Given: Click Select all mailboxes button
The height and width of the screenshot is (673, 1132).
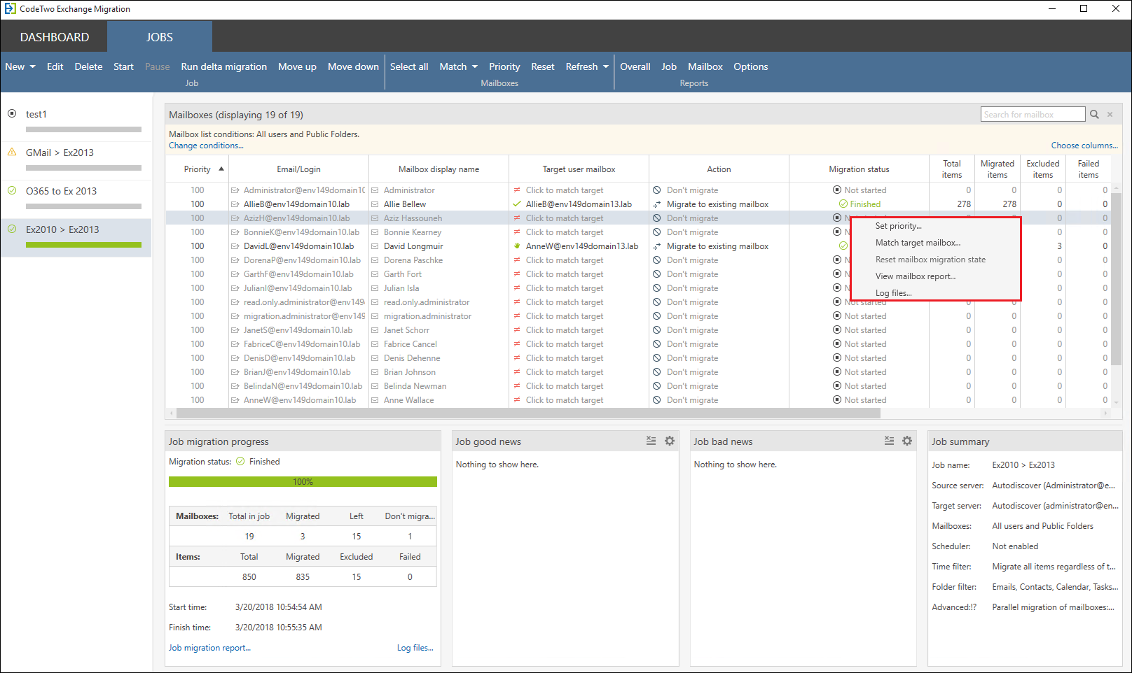Looking at the screenshot, I should pyautogui.click(x=409, y=66).
